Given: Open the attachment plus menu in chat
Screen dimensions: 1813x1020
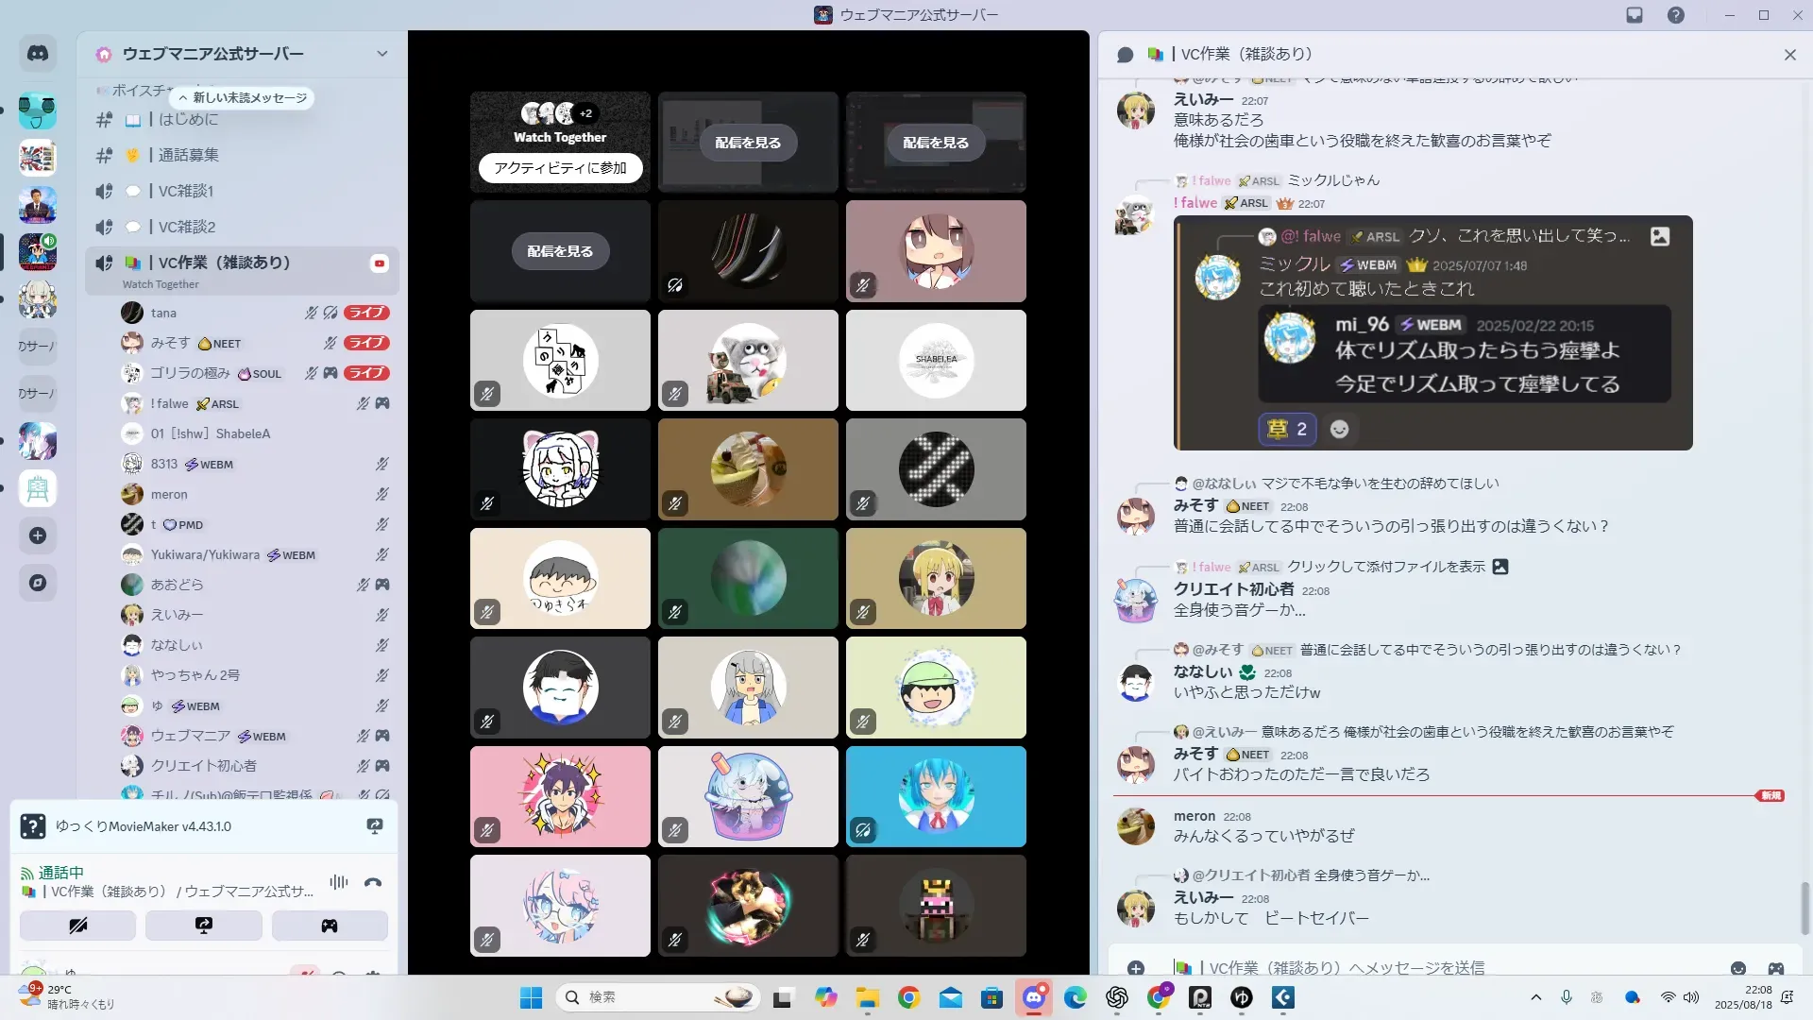Looking at the screenshot, I should (1136, 968).
